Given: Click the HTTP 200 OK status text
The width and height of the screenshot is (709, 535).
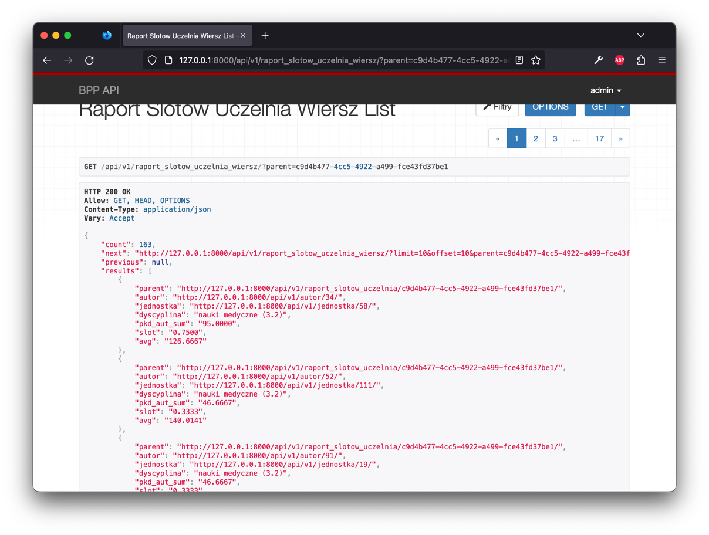Looking at the screenshot, I should click(x=107, y=192).
